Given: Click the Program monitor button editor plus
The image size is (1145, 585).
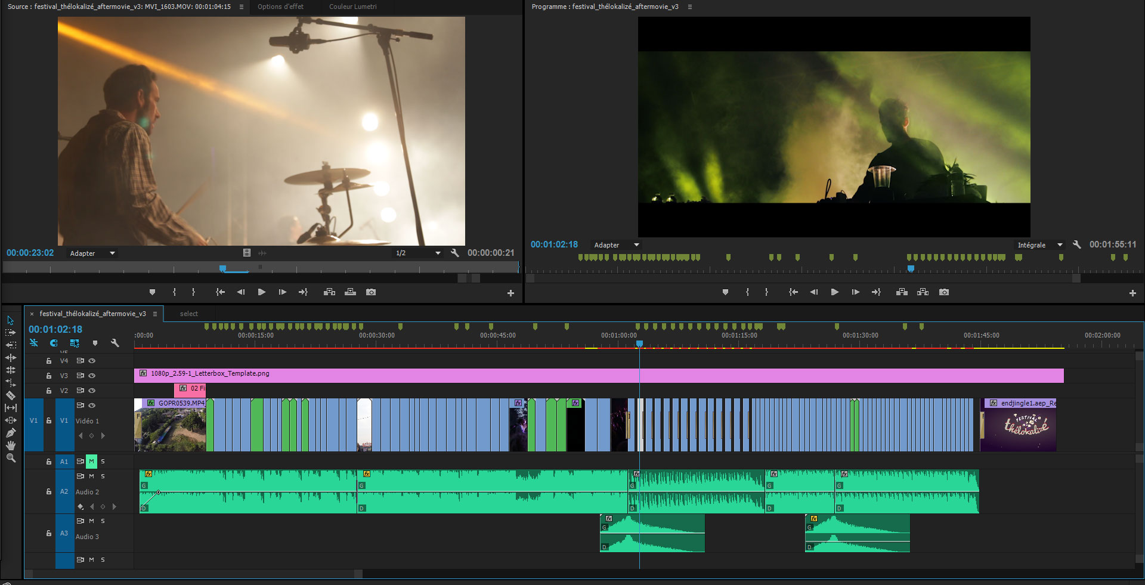Looking at the screenshot, I should point(1132,293).
